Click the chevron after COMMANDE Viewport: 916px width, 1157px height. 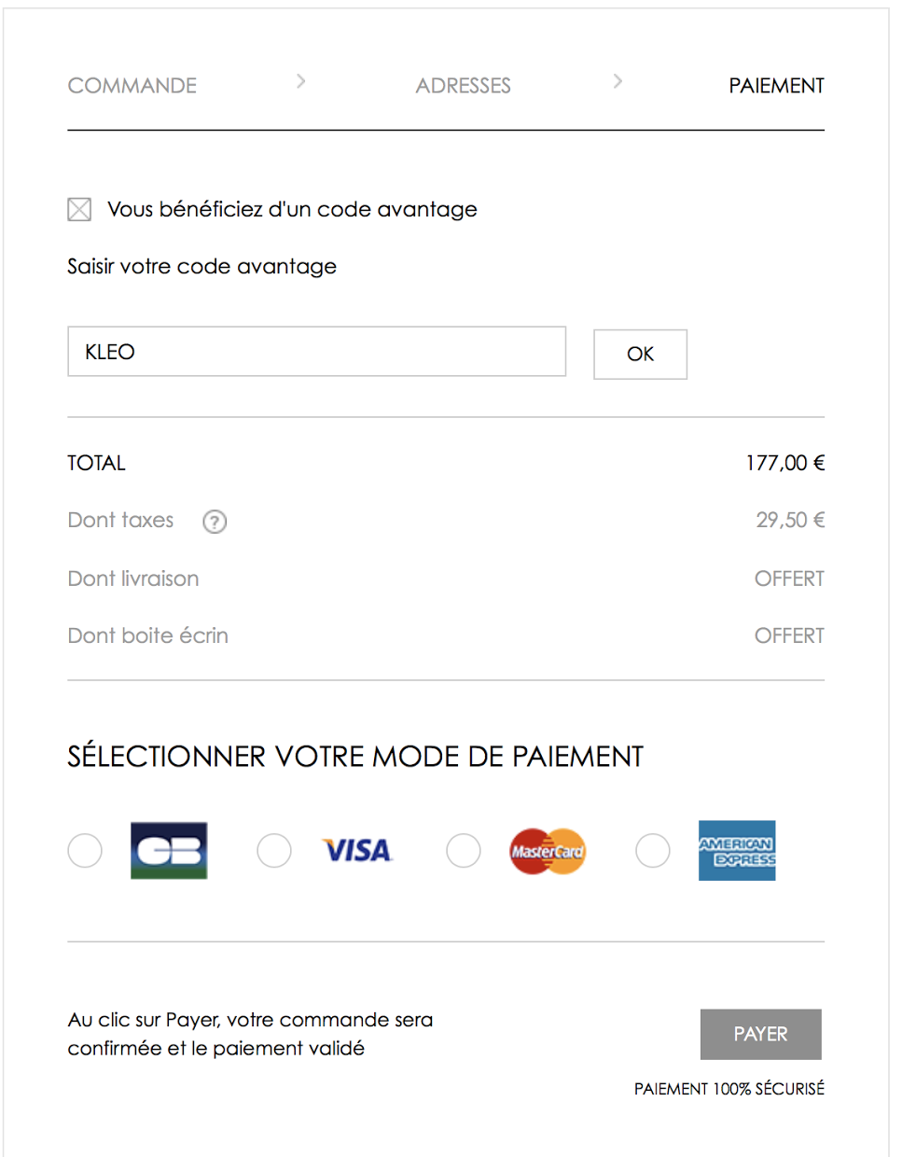(x=300, y=81)
